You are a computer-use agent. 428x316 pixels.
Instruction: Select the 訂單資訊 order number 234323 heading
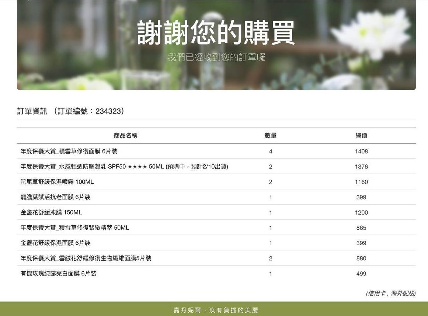(70, 111)
